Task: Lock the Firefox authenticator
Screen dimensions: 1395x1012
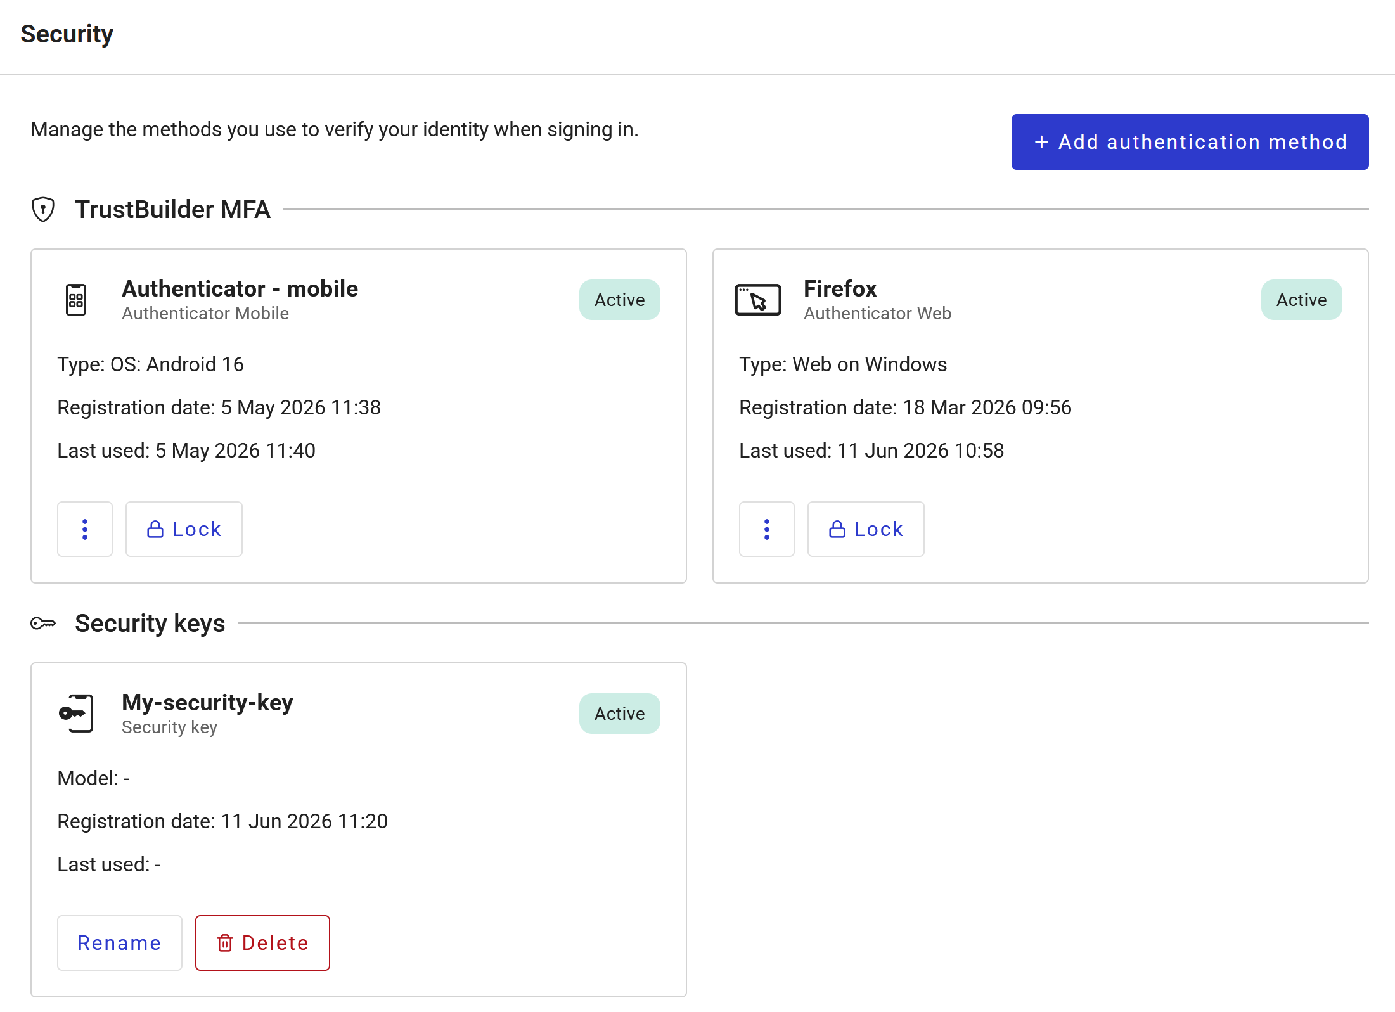Action: point(866,529)
